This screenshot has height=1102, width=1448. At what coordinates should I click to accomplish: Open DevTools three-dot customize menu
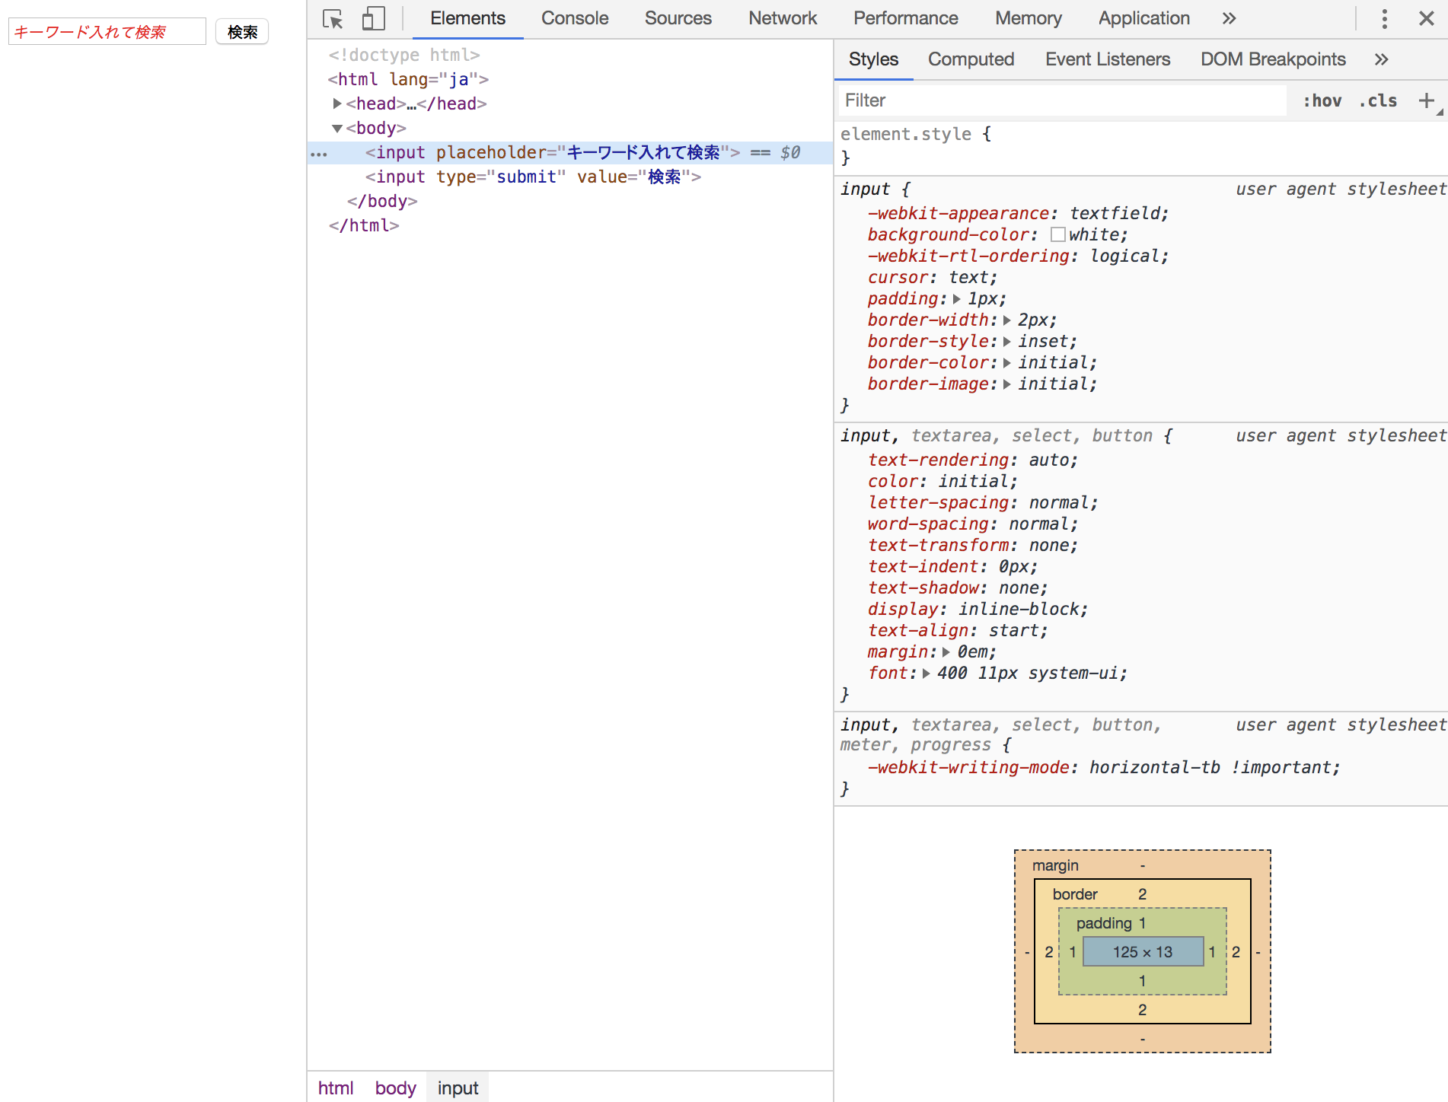1384,19
